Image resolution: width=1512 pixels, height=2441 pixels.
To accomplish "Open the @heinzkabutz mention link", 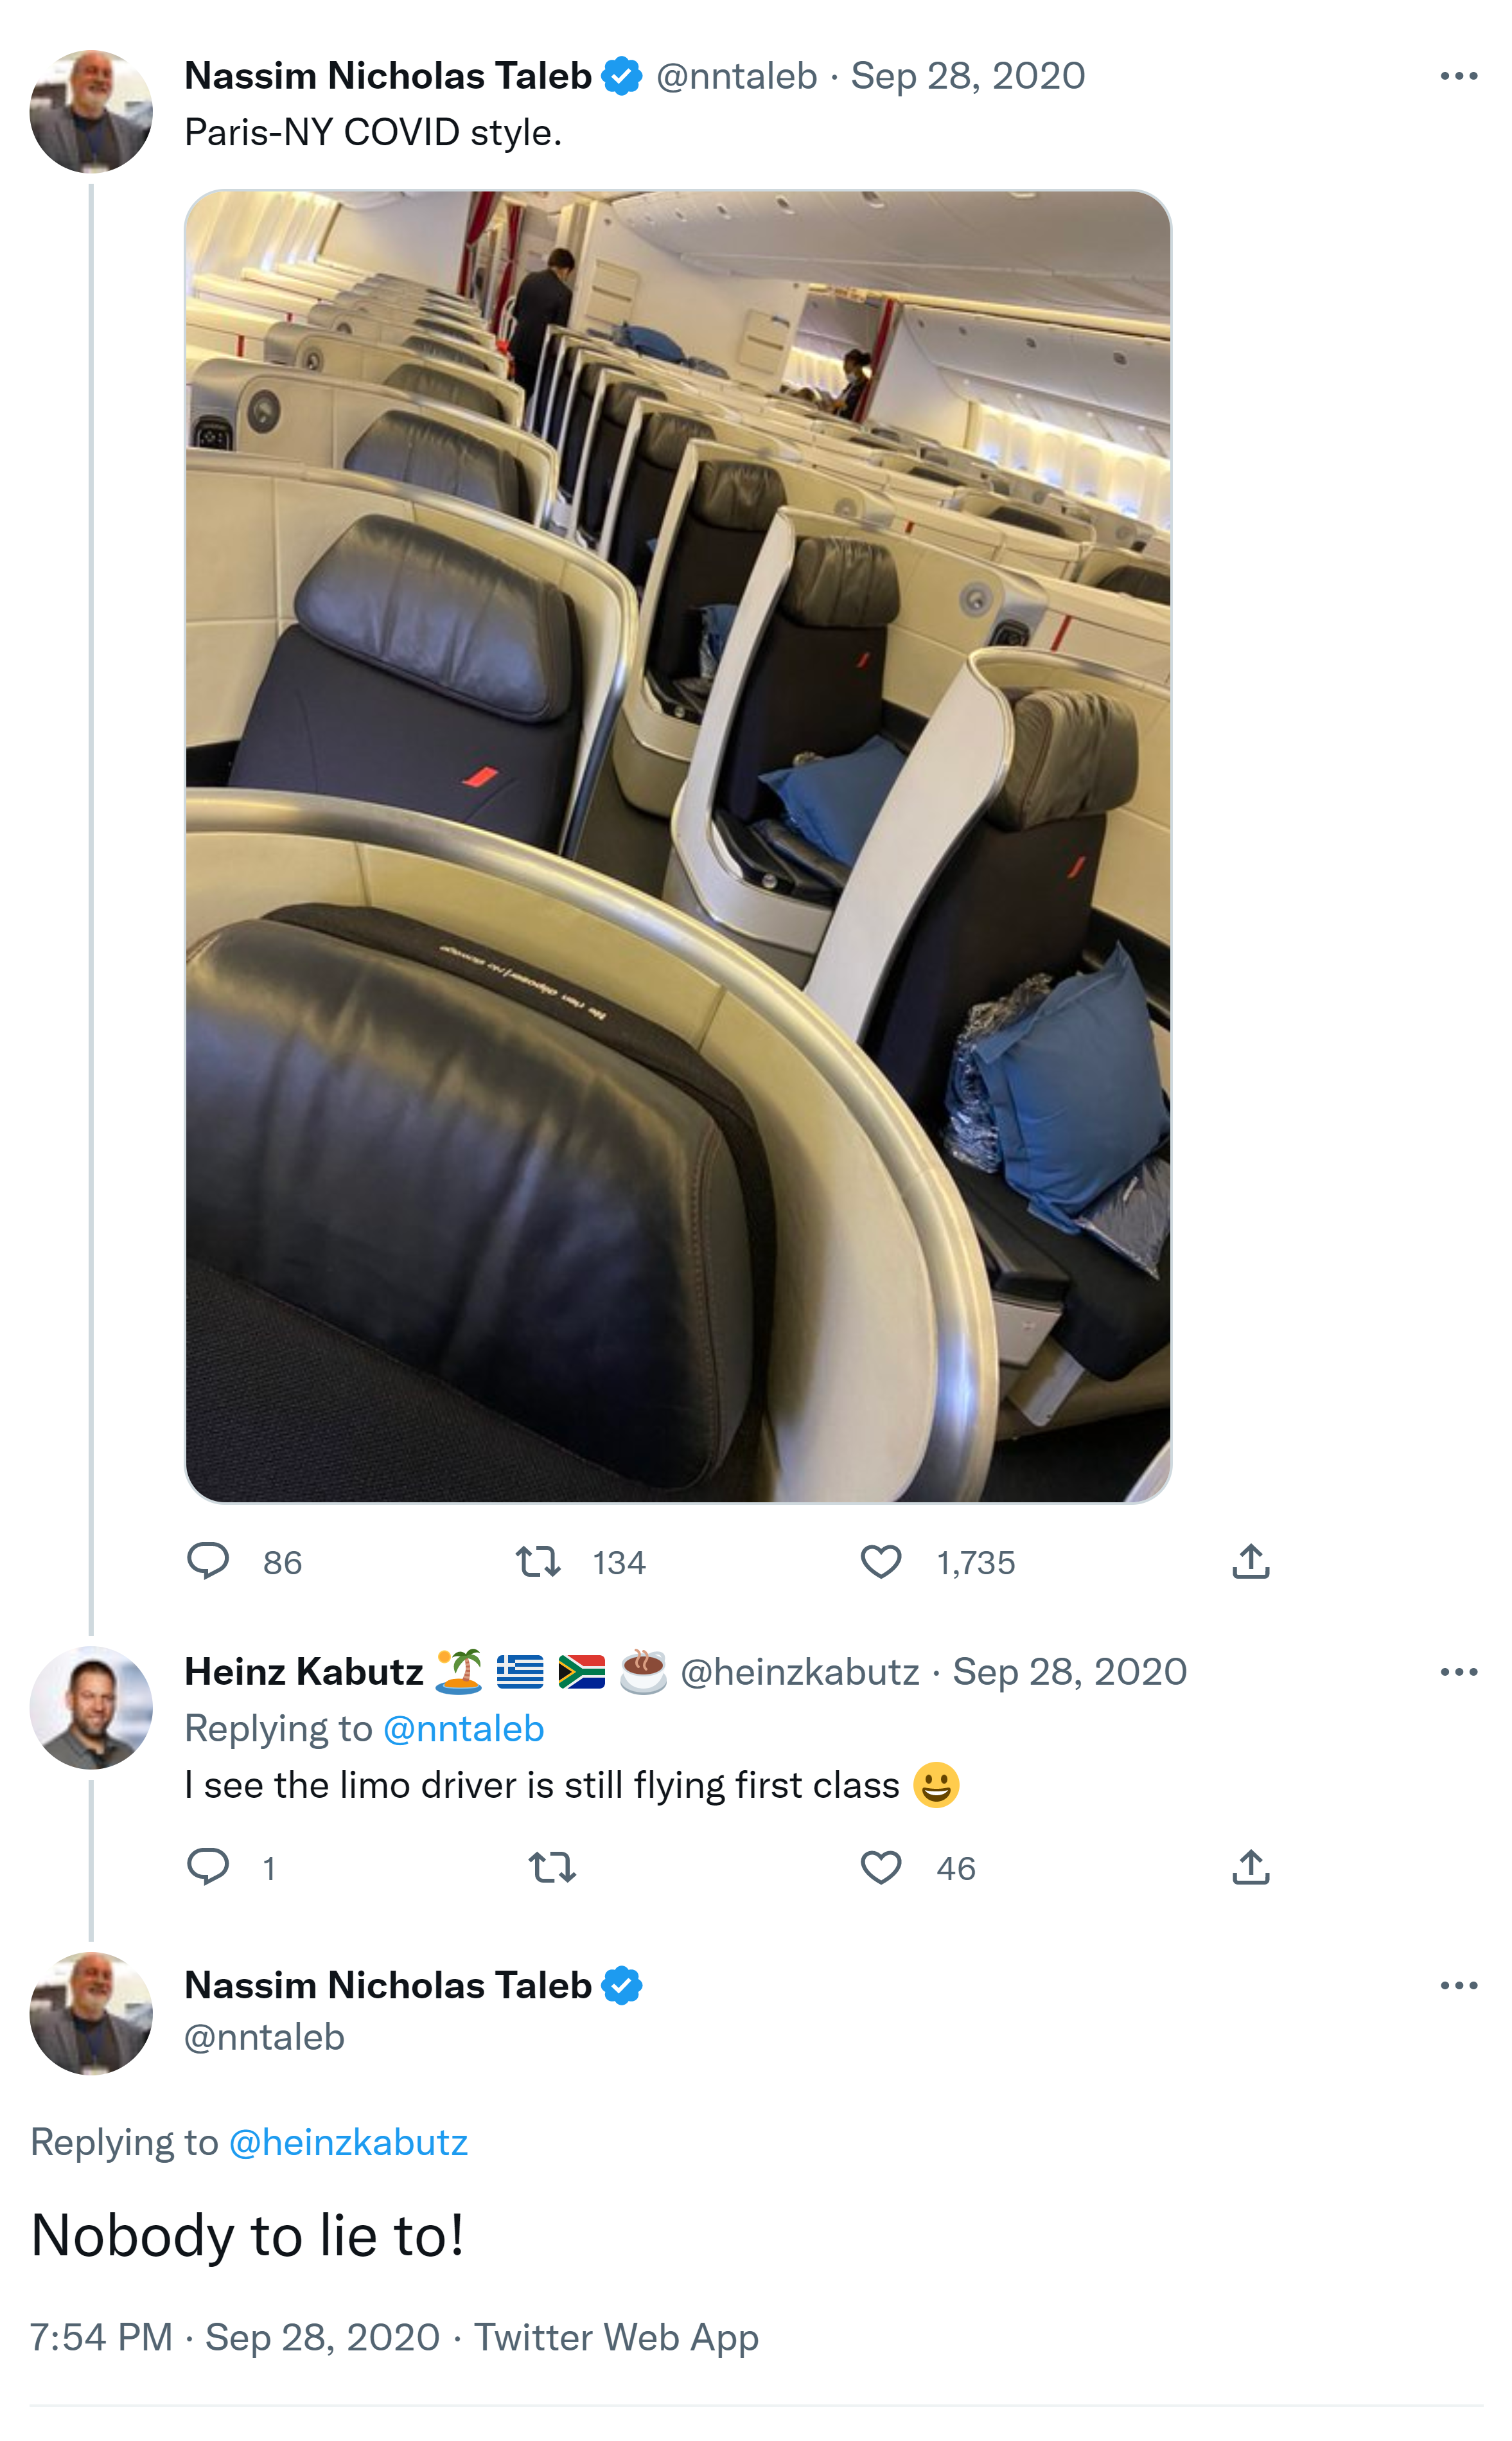I will pyautogui.click(x=348, y=2142).
